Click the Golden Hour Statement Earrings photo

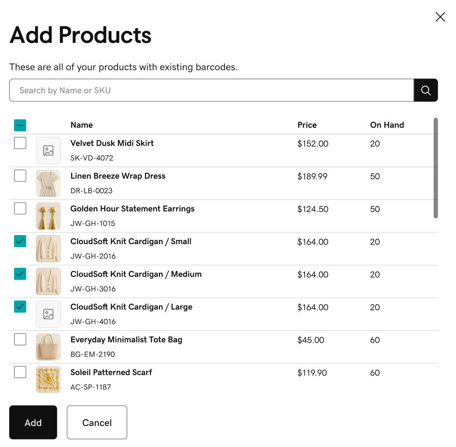coord(48,216)
